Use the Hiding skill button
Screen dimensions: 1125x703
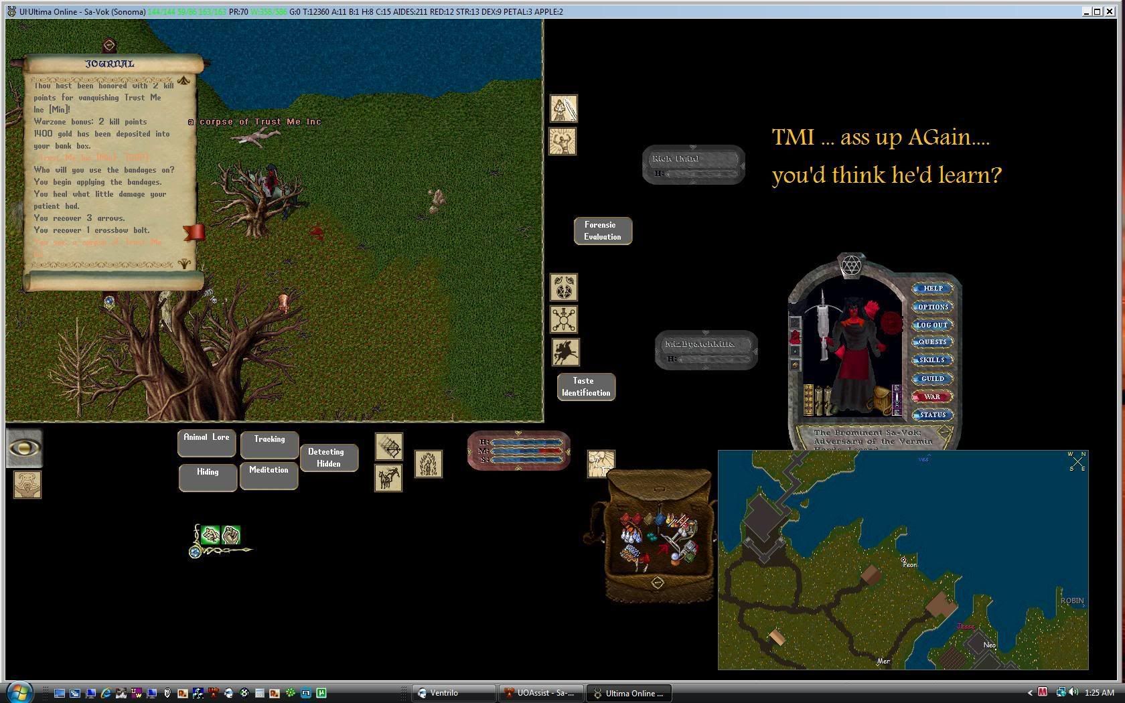[208, 477]
